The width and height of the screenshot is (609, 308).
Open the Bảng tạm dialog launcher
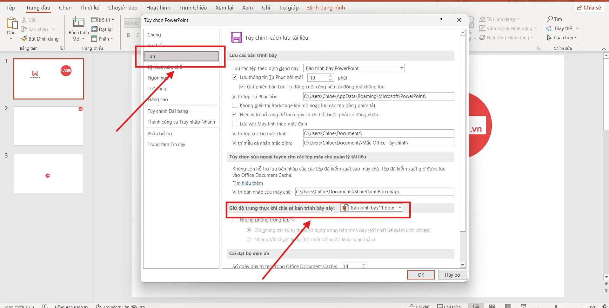click(62, 48)
